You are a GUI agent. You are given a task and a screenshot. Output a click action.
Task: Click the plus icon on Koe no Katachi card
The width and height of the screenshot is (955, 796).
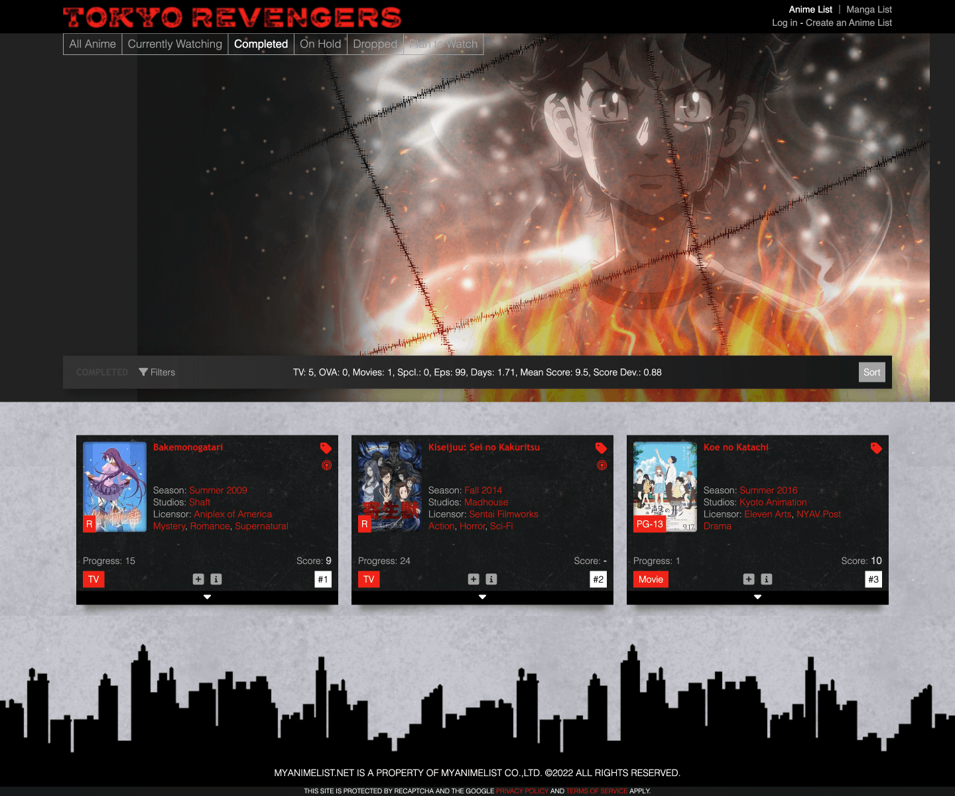point(749,579)
